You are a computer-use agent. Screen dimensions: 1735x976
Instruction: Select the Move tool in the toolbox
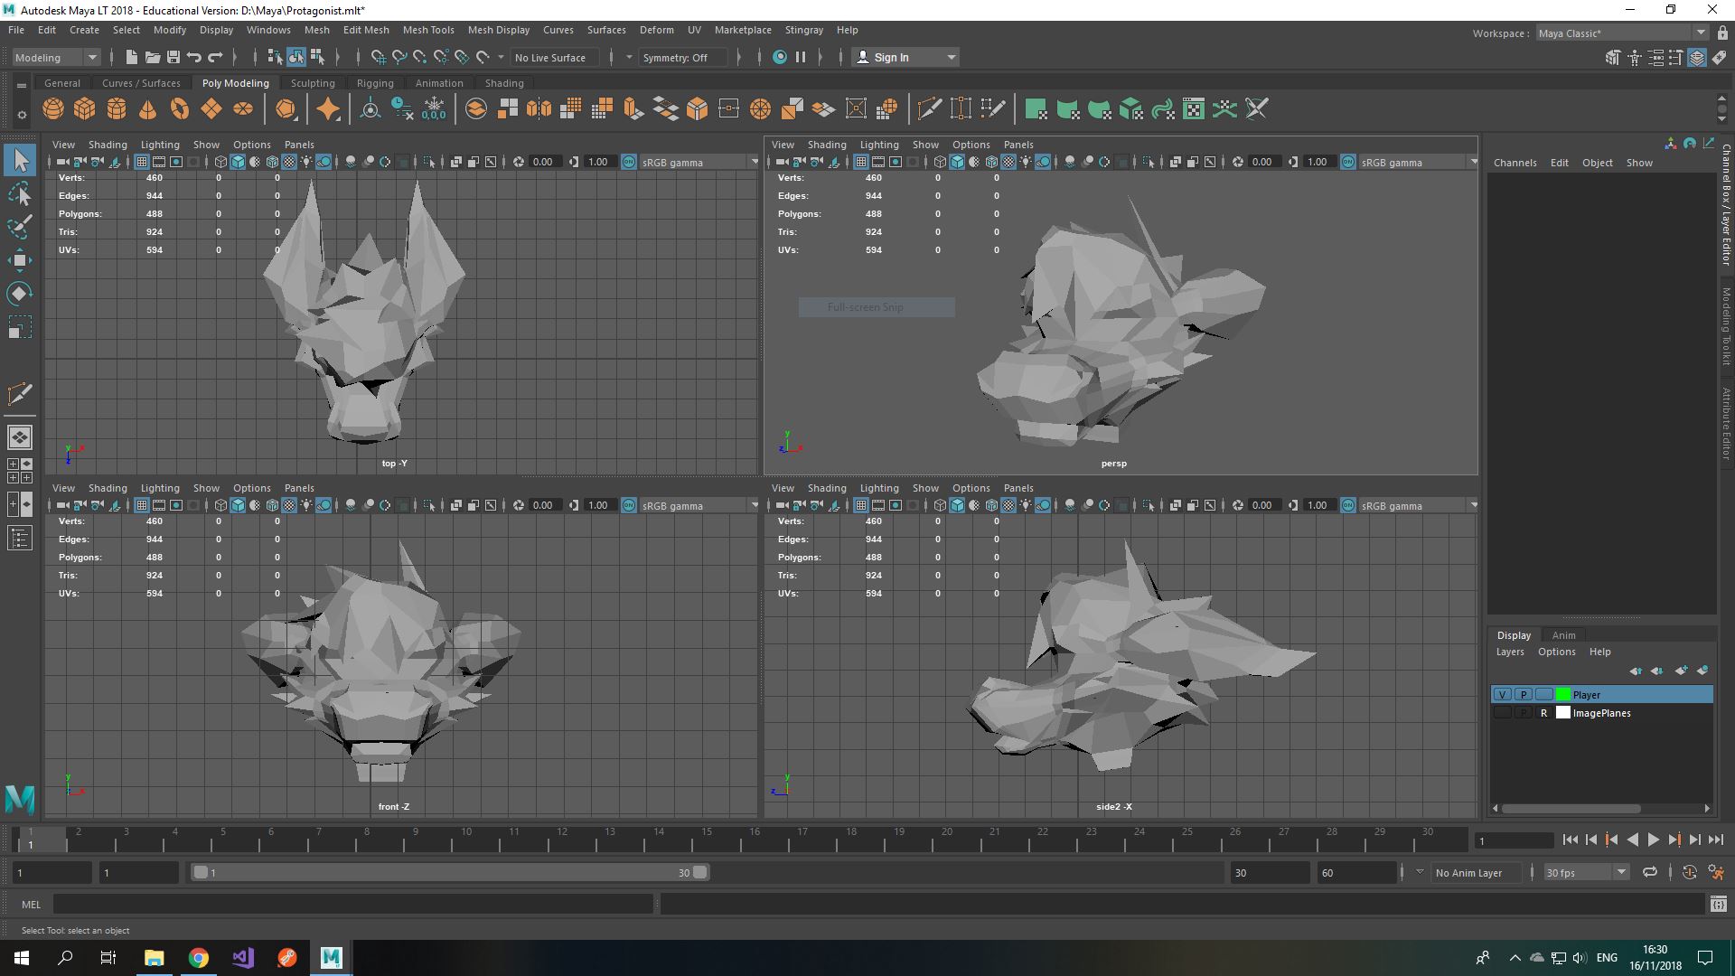pos(20,260)
